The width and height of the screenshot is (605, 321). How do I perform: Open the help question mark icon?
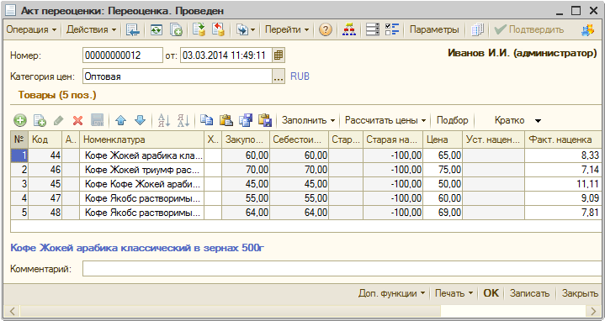pos(326,29)
